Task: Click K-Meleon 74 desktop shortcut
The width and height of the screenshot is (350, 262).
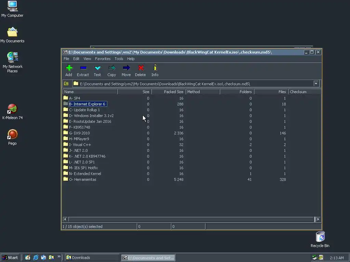Action: click(x=12, y=112)
